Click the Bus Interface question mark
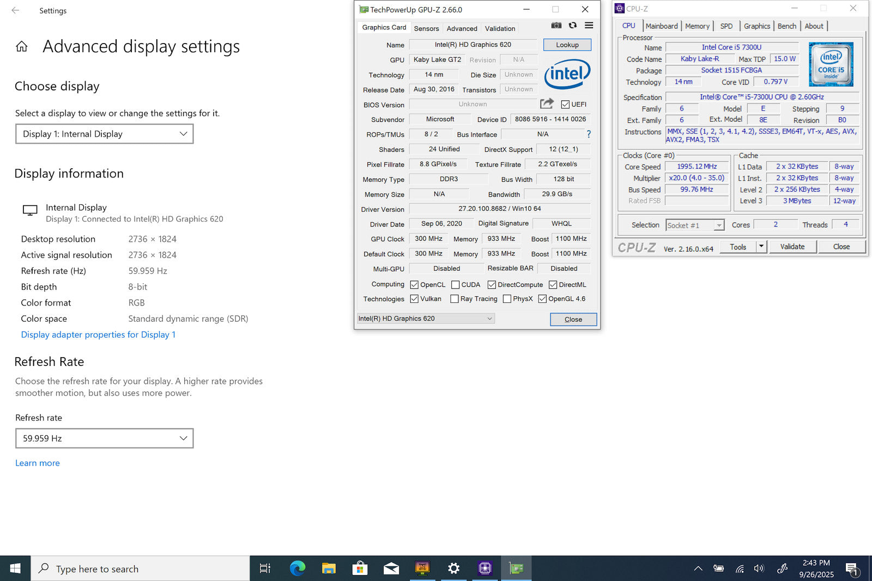The width and height of the screenshot is (872, 581). [589, 134]
